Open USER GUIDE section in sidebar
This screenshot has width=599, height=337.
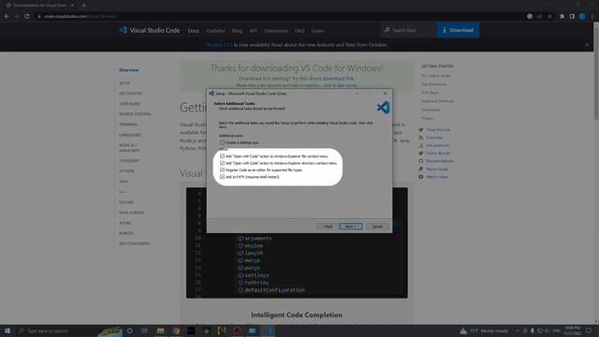(129, 104)
